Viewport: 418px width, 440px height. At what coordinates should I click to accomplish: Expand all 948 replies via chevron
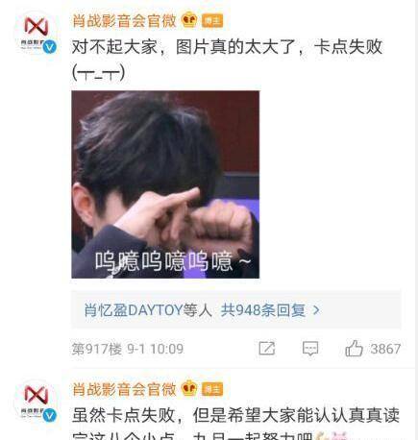pyautogui.click(x=316, y=310)
